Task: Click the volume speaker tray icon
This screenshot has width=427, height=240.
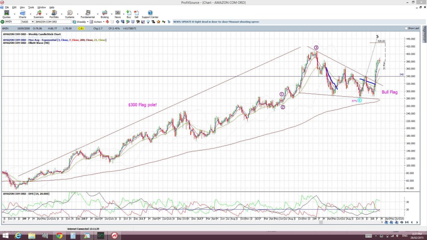Action: 397,236
